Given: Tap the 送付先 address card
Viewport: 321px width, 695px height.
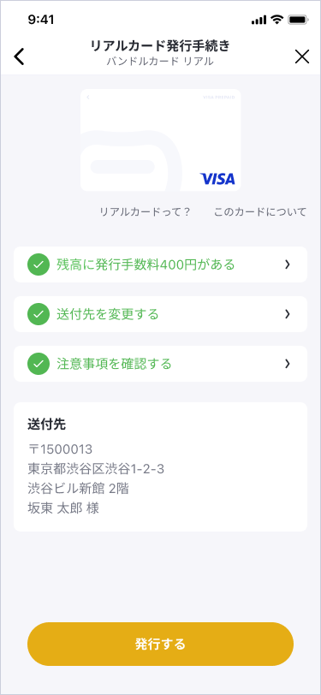Looking at the screenshot, I should [x=161, y=466].
